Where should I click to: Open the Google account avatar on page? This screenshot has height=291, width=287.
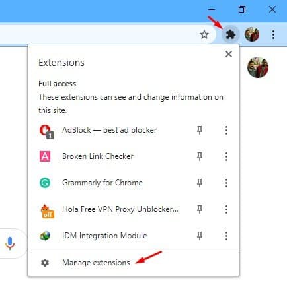click(258, 67)
